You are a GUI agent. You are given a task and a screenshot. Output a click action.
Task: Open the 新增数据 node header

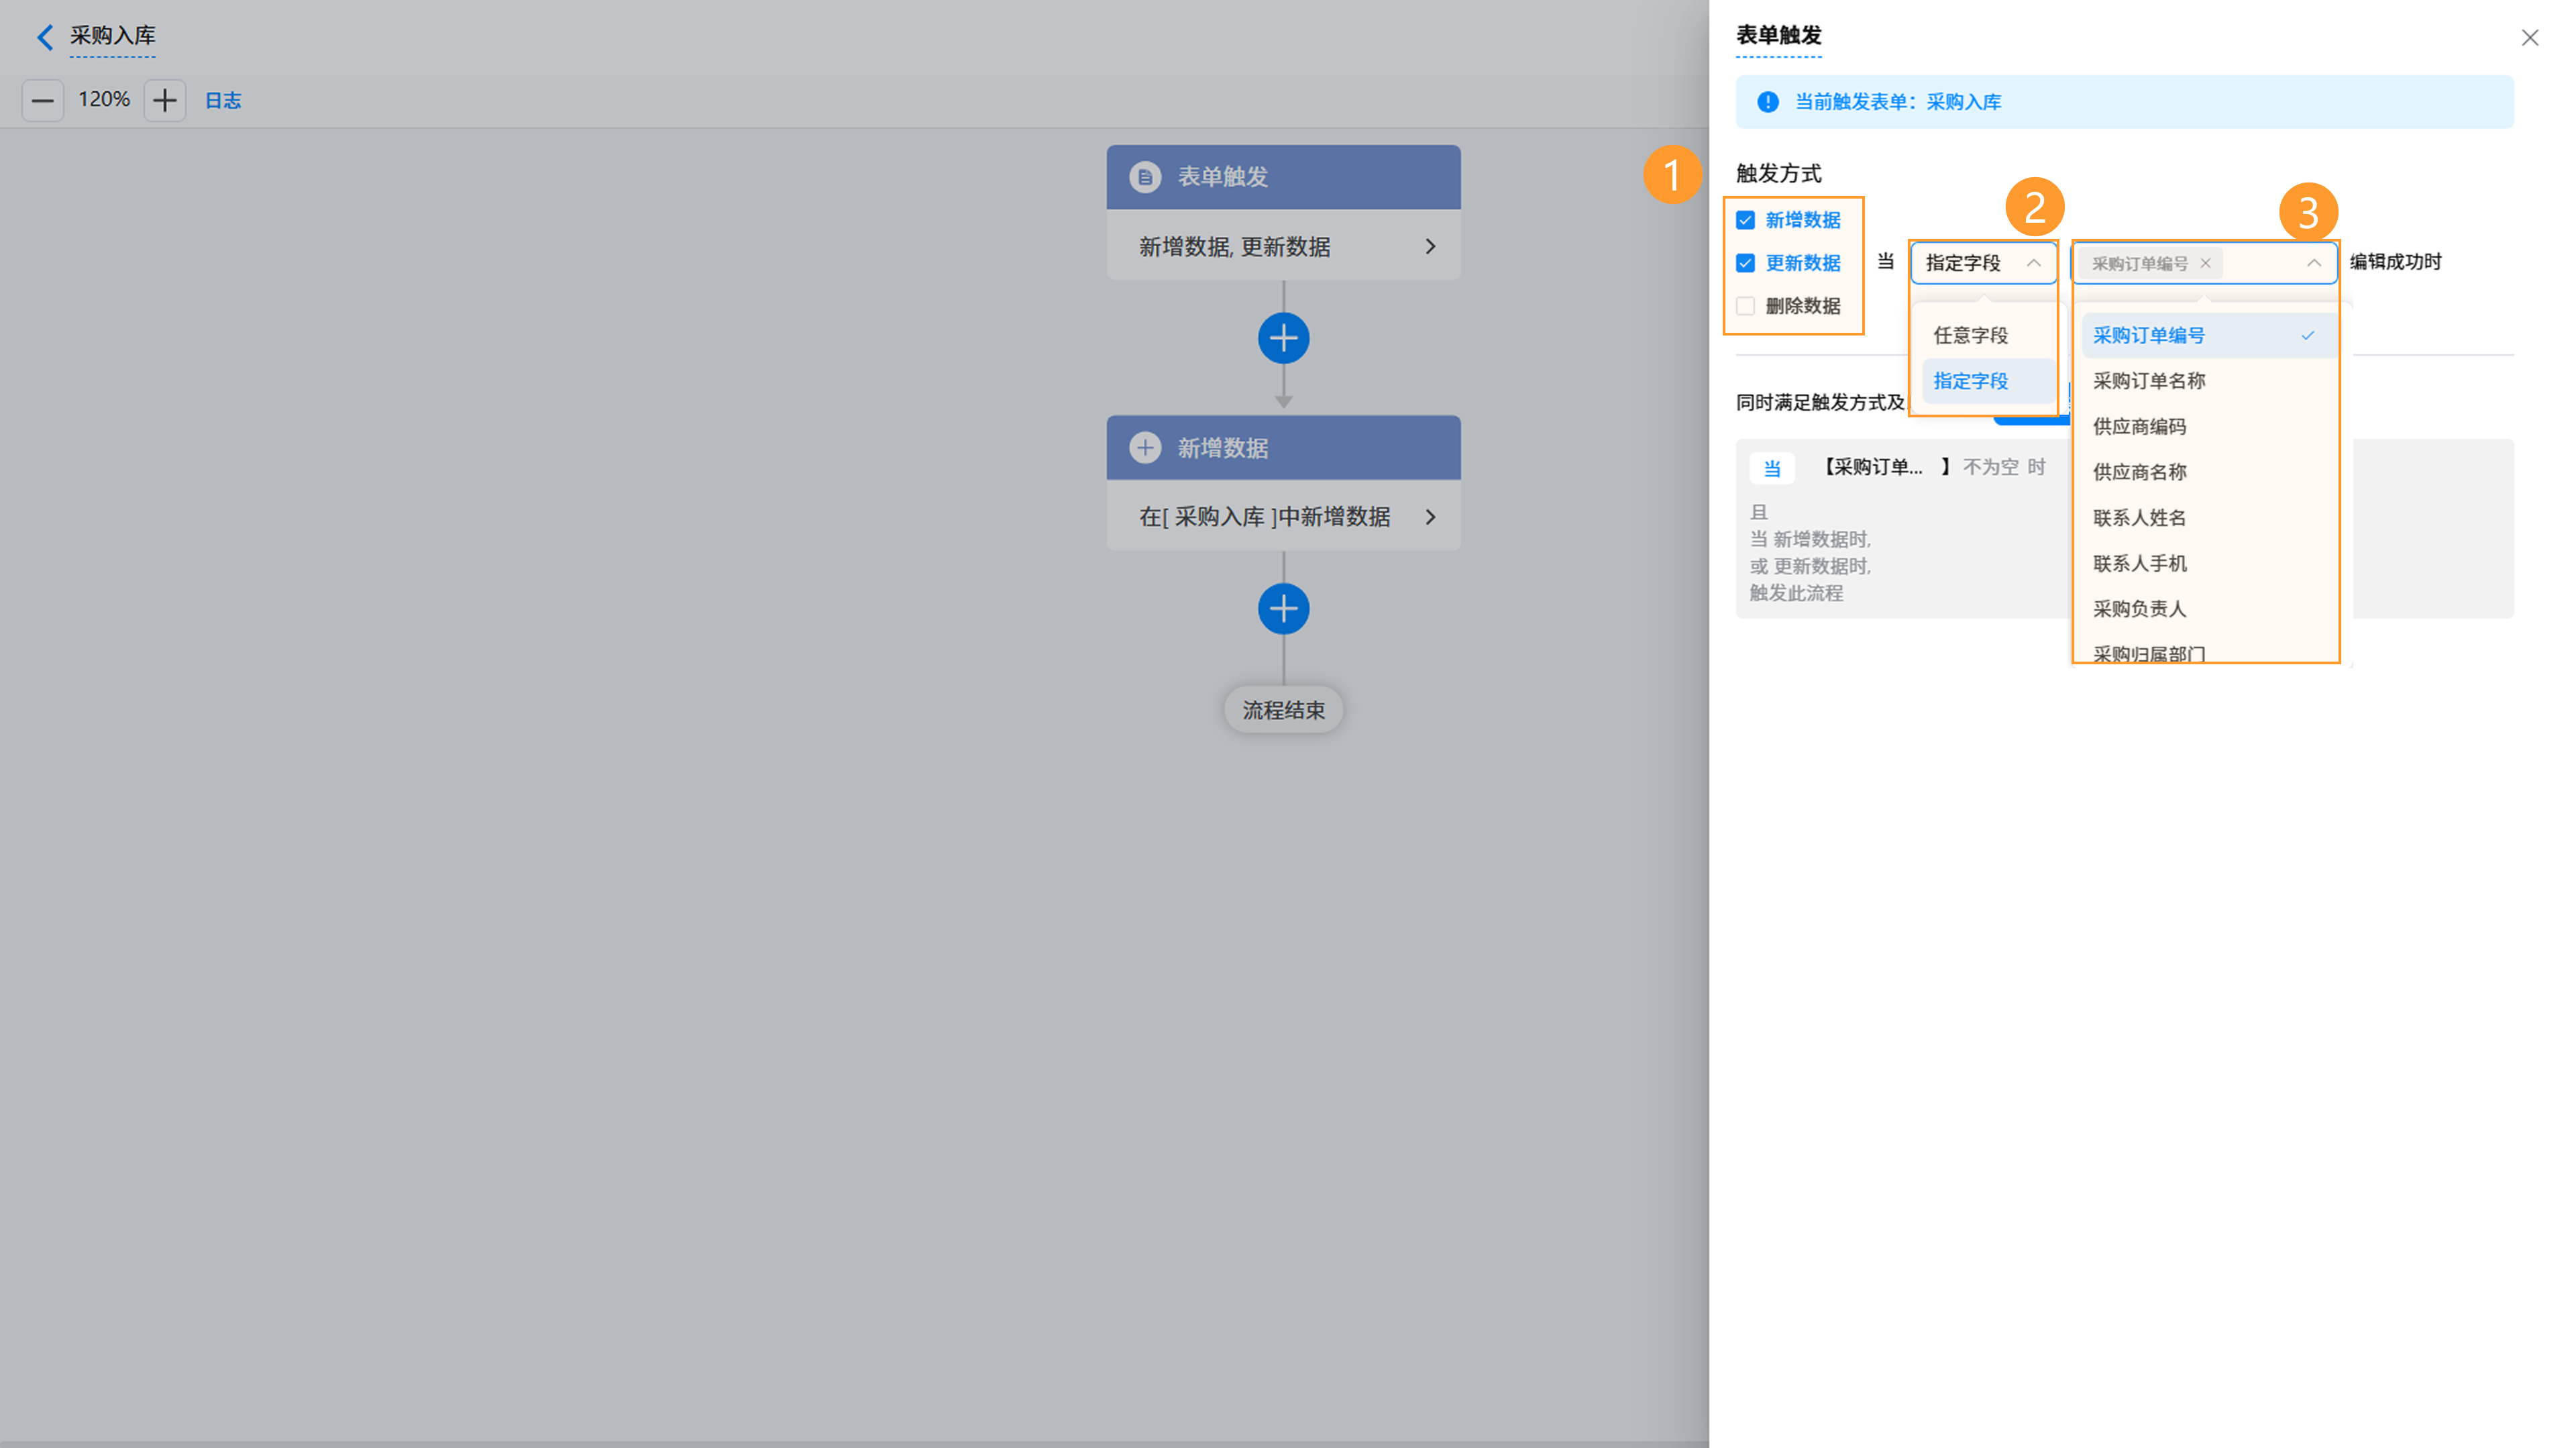pyautogui.click(x=1283, y=447)
